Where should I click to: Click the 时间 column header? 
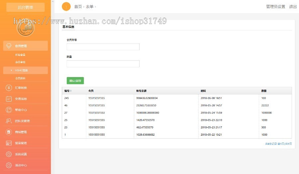[x=203, y=91]
